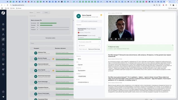The image size is (178, 100).
Task: Mute the candidate video volume
Action: (116, 39)
